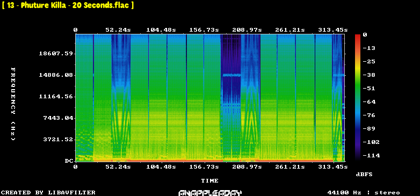Viewport: 420px width, 196px height.
Task: Click the 208.97s label on bottom axis
Action: point(247,167)
